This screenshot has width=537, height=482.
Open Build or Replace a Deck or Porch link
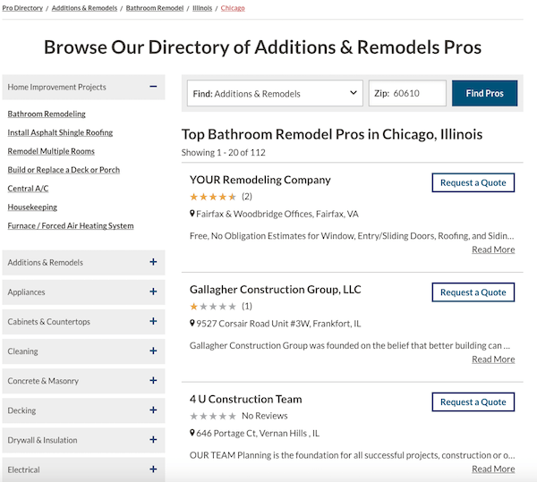point(64,170)
